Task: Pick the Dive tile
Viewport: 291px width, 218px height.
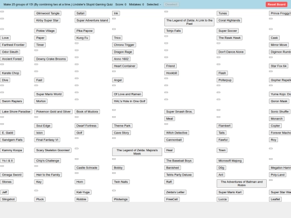Action: click(5, 80)
